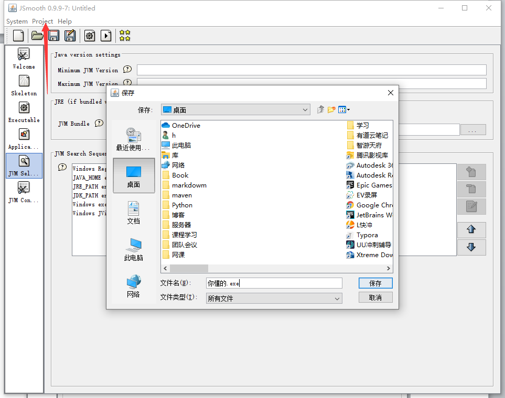Open the Help menu
This screenshot has width=505, height=398.
click(x=65, y=21)
